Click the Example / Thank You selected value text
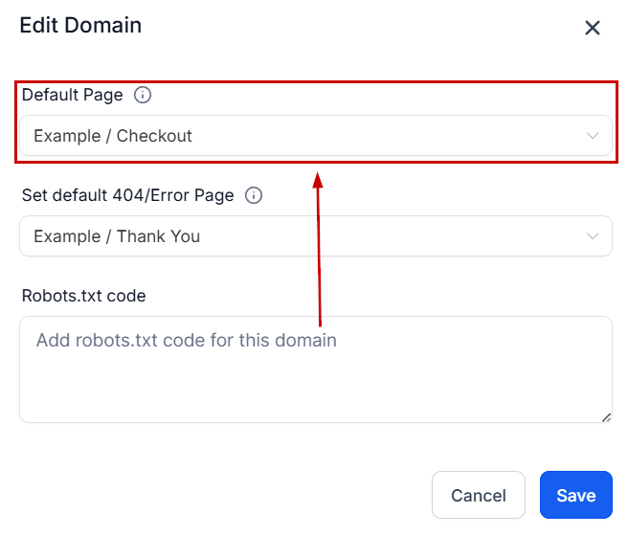Image resolution: width=628 pixels, height=535 pixels. (x=117, y=236)
